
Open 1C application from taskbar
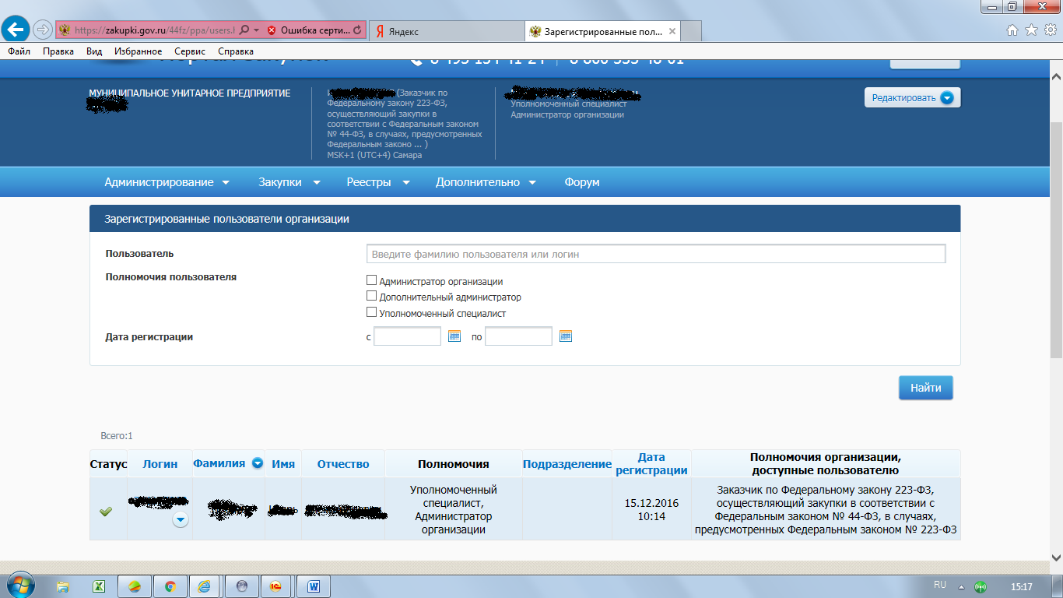[x=275, y=586]
